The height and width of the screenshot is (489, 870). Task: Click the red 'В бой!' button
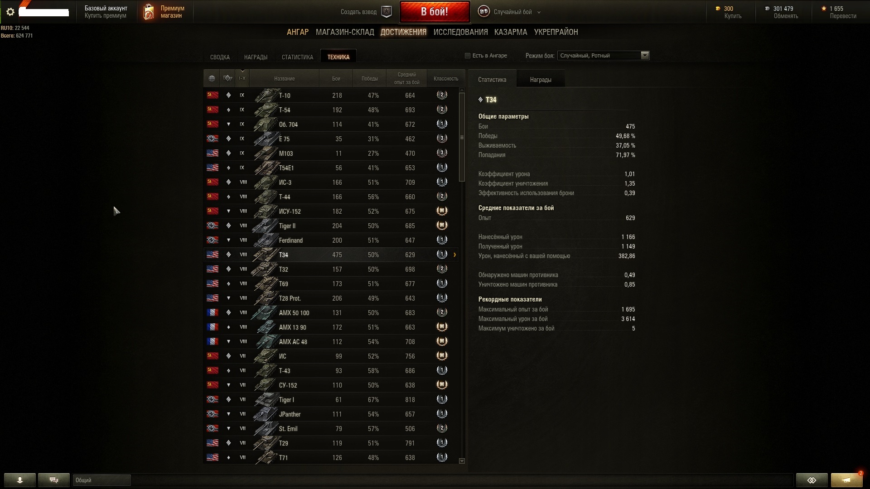point(435,12)
